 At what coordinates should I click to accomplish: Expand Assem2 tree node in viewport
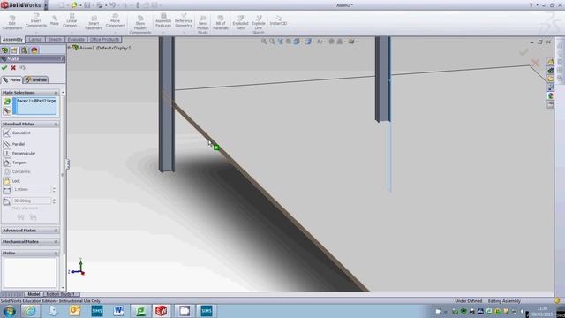click(x=69, y=48)
